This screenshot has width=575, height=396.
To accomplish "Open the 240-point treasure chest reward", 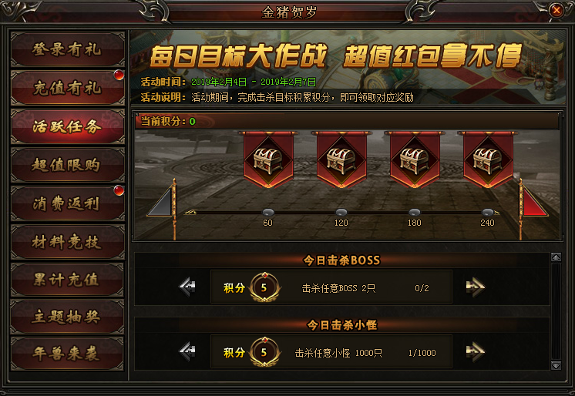I will 488,160.
